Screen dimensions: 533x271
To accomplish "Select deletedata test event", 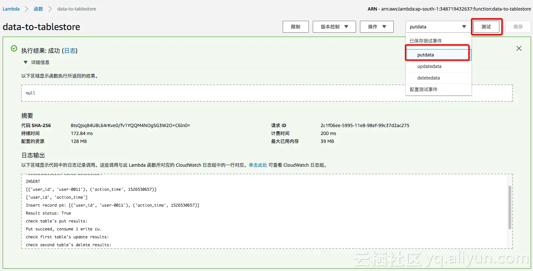I will point(438,78).
